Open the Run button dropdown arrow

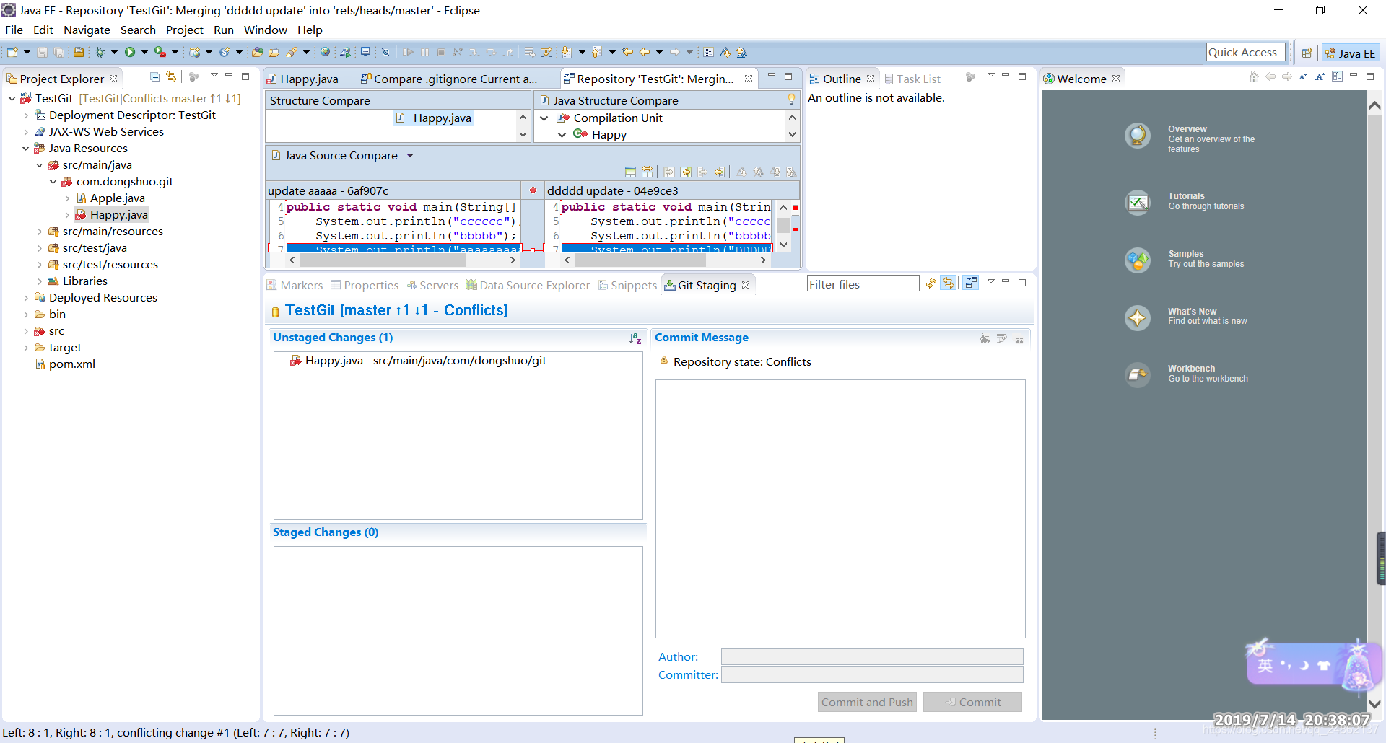pyautogui.click(x=144, y=52)
